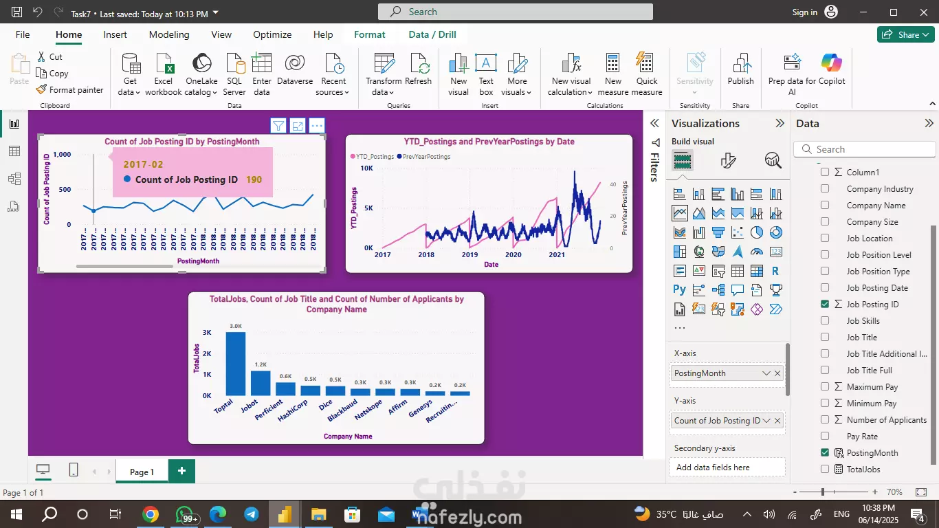Image resolution: width=939 pixels, height=528 pixels.
Task: Select the Scatter chart visual
Action: click(x=738, y=232)
